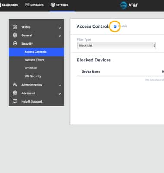Open the Settings tab
The height and width of the screenshot is (173, 164).
[x=60, y=5]
